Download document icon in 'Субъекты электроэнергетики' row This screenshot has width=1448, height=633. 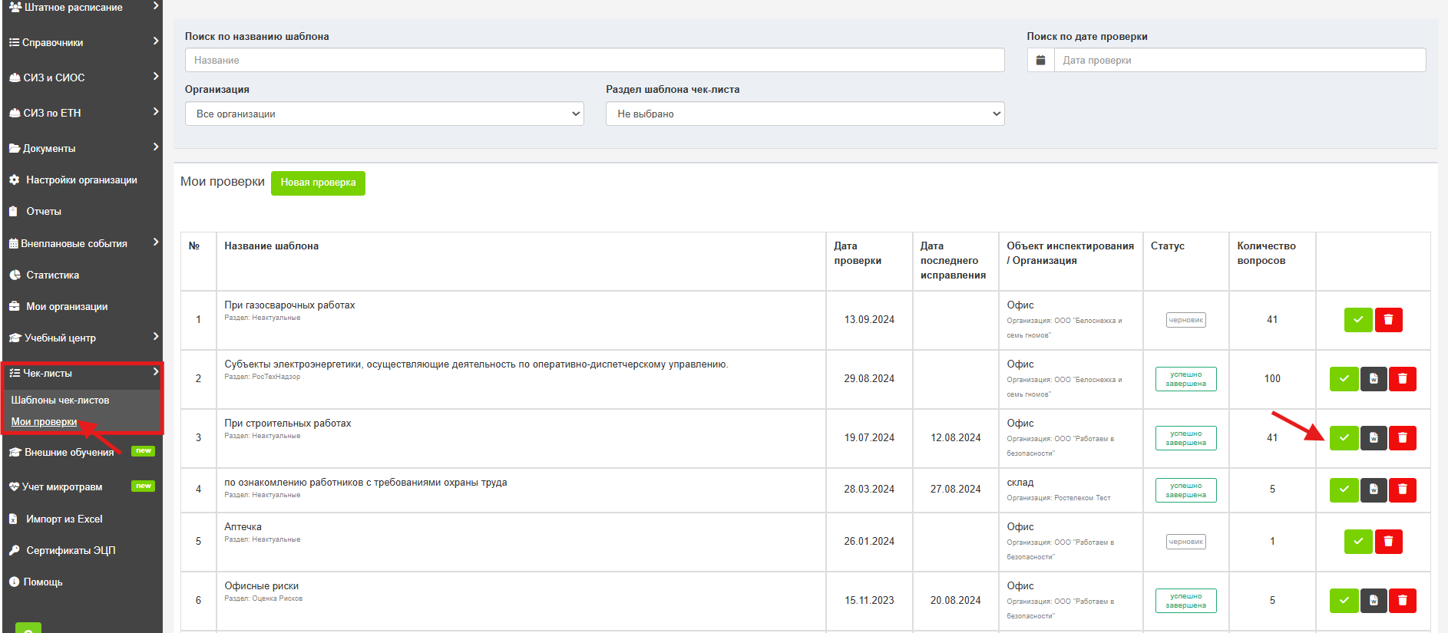pos(1374,379)
